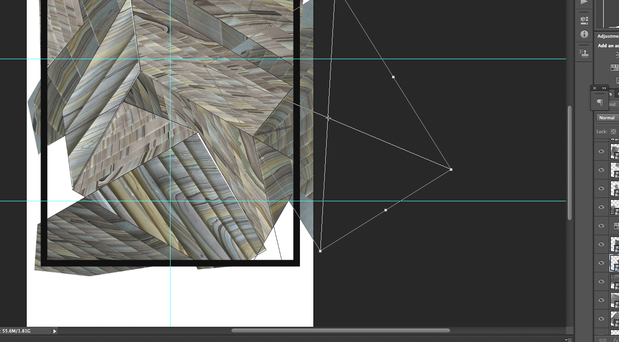Click the horizontal scrollbar thumb
The width and height of the screenshot is (619, 342).
point(341,331)
